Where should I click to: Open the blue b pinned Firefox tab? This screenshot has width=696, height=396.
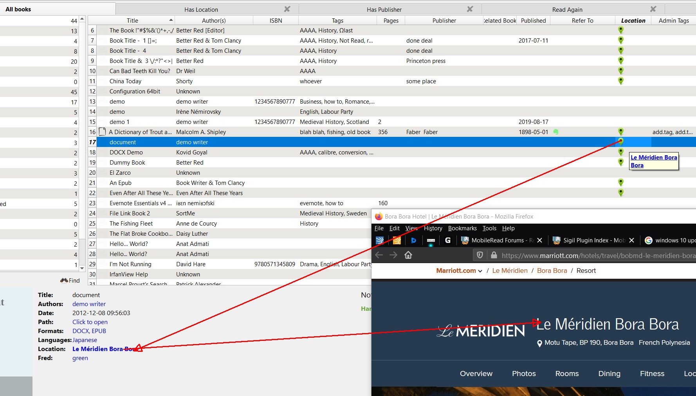[413, 240]
